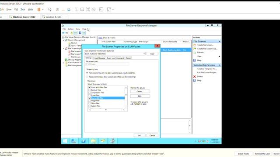Check the Compressed Files checkbox
This screenshot has height=157, width=280.
tap(89, 93)
